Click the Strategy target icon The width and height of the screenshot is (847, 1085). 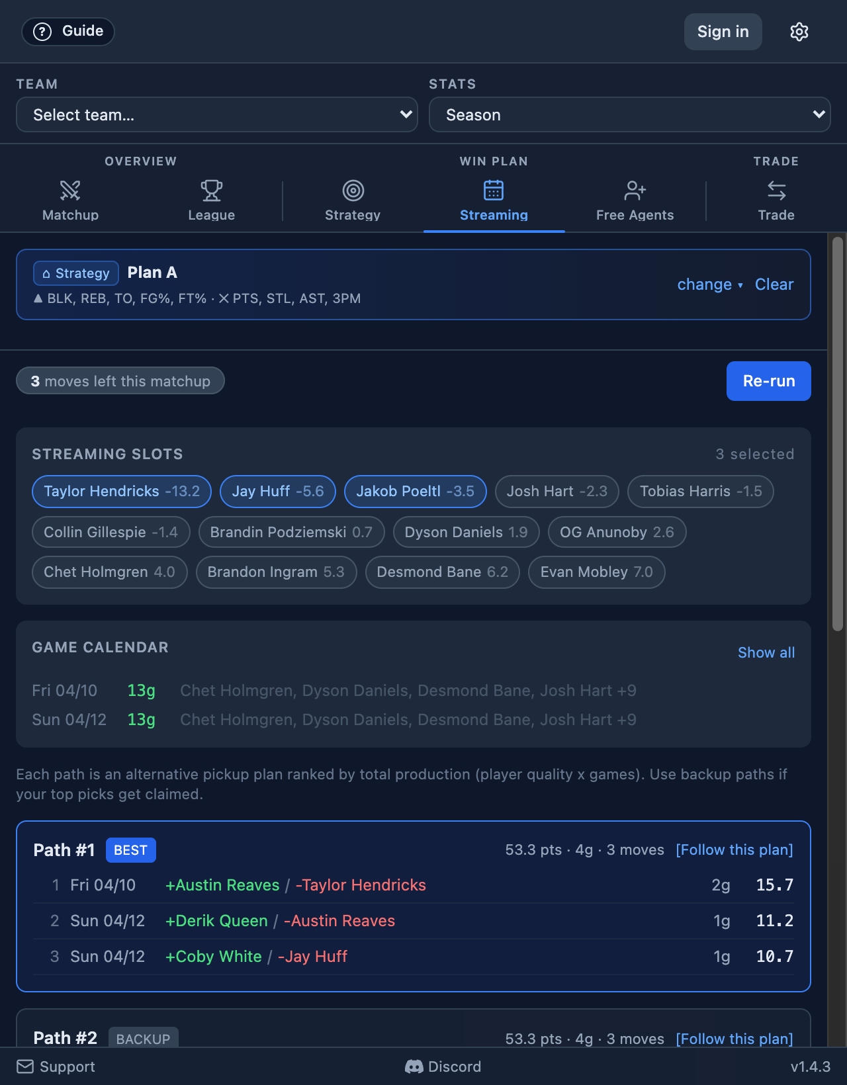(353, 191)
